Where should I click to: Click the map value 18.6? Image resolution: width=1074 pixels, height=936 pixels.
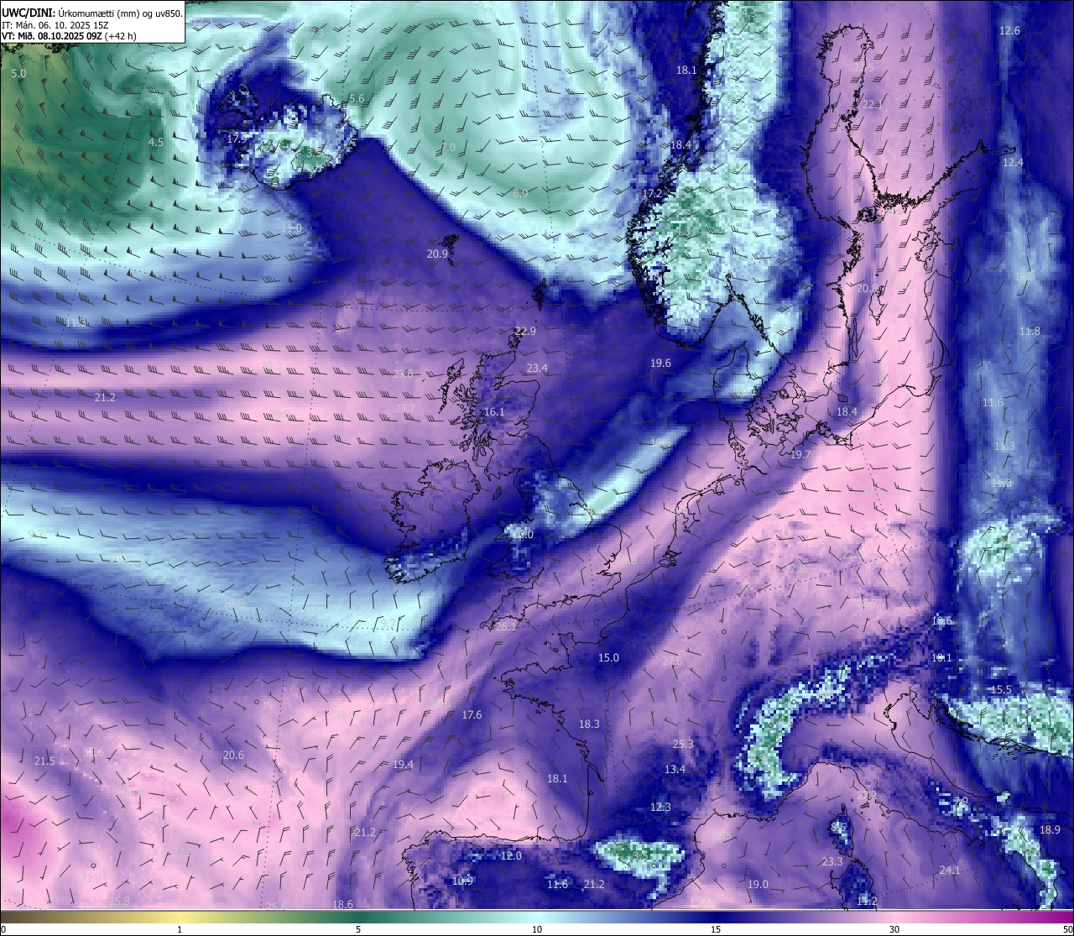click(x=343, y=905)
